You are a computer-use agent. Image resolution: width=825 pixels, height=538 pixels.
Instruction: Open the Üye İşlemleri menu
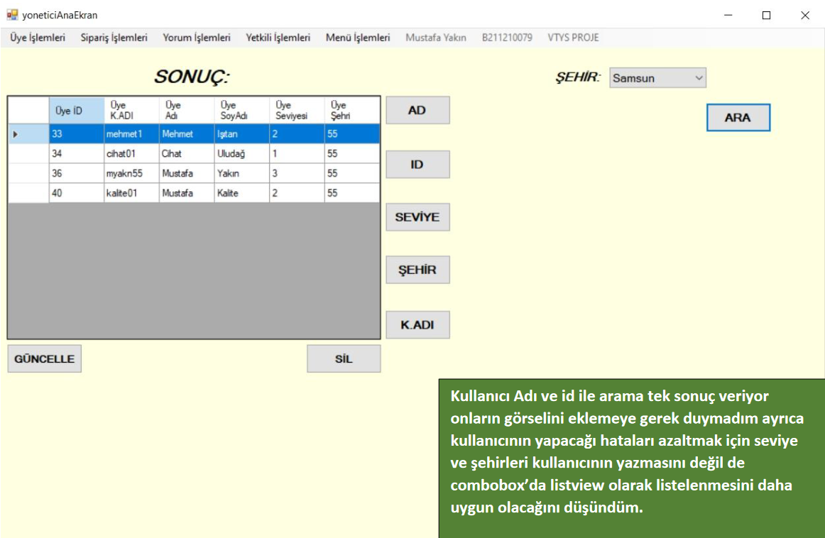coord(38,38)
